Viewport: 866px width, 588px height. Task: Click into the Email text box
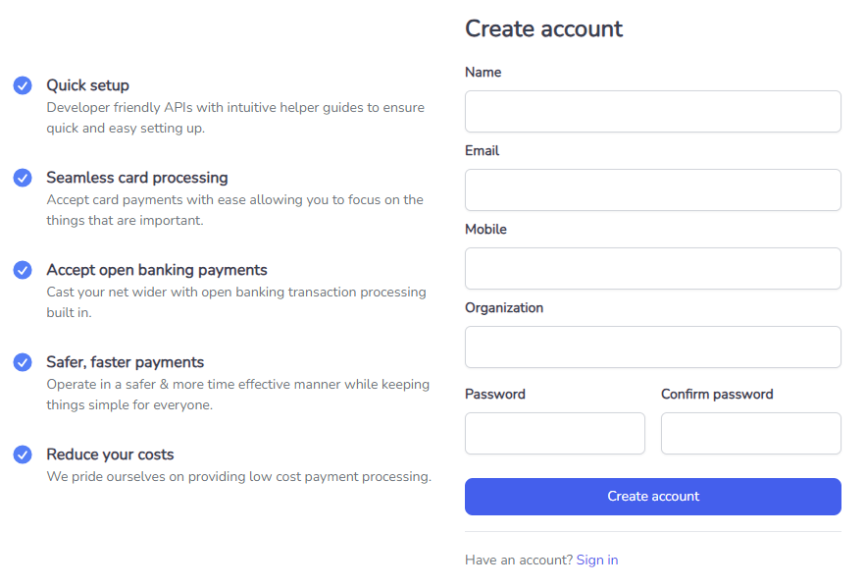pos(653,190)
